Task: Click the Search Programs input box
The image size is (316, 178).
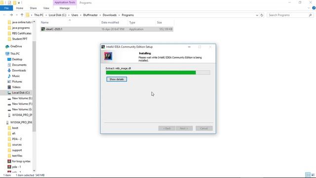Action: tap(287, 15)
